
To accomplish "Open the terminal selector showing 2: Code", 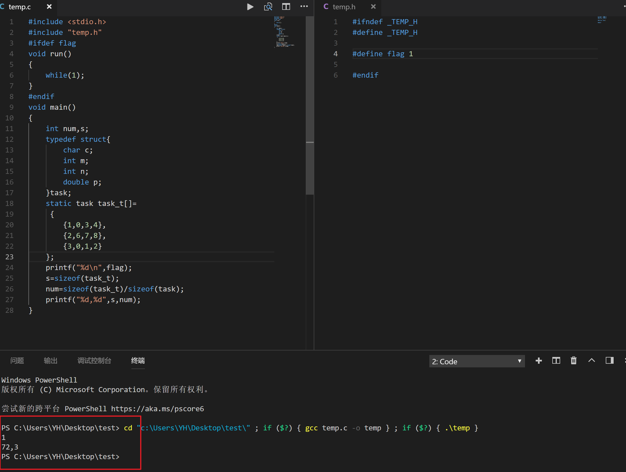I will click(477, 361).
